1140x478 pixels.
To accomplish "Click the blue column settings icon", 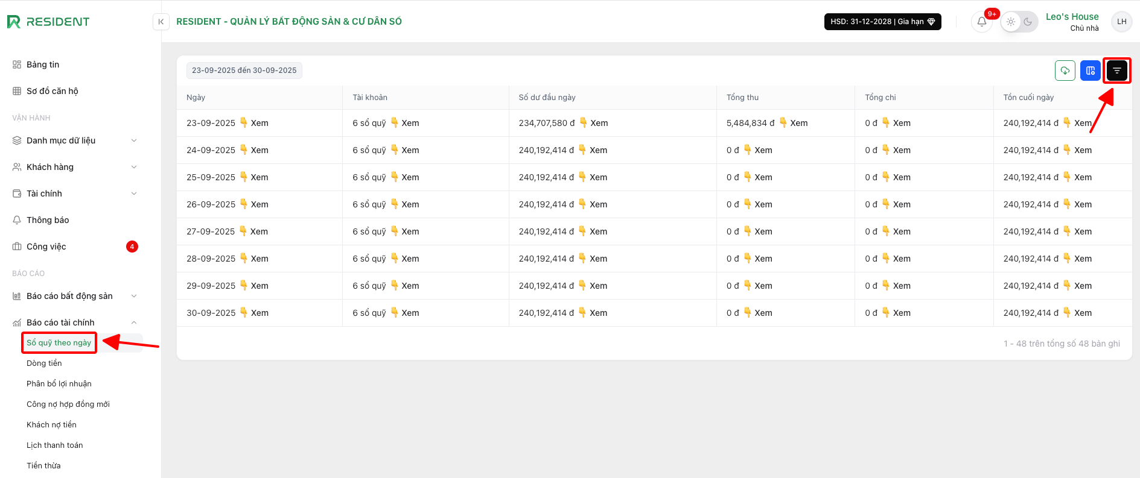I will [1091, 71].
